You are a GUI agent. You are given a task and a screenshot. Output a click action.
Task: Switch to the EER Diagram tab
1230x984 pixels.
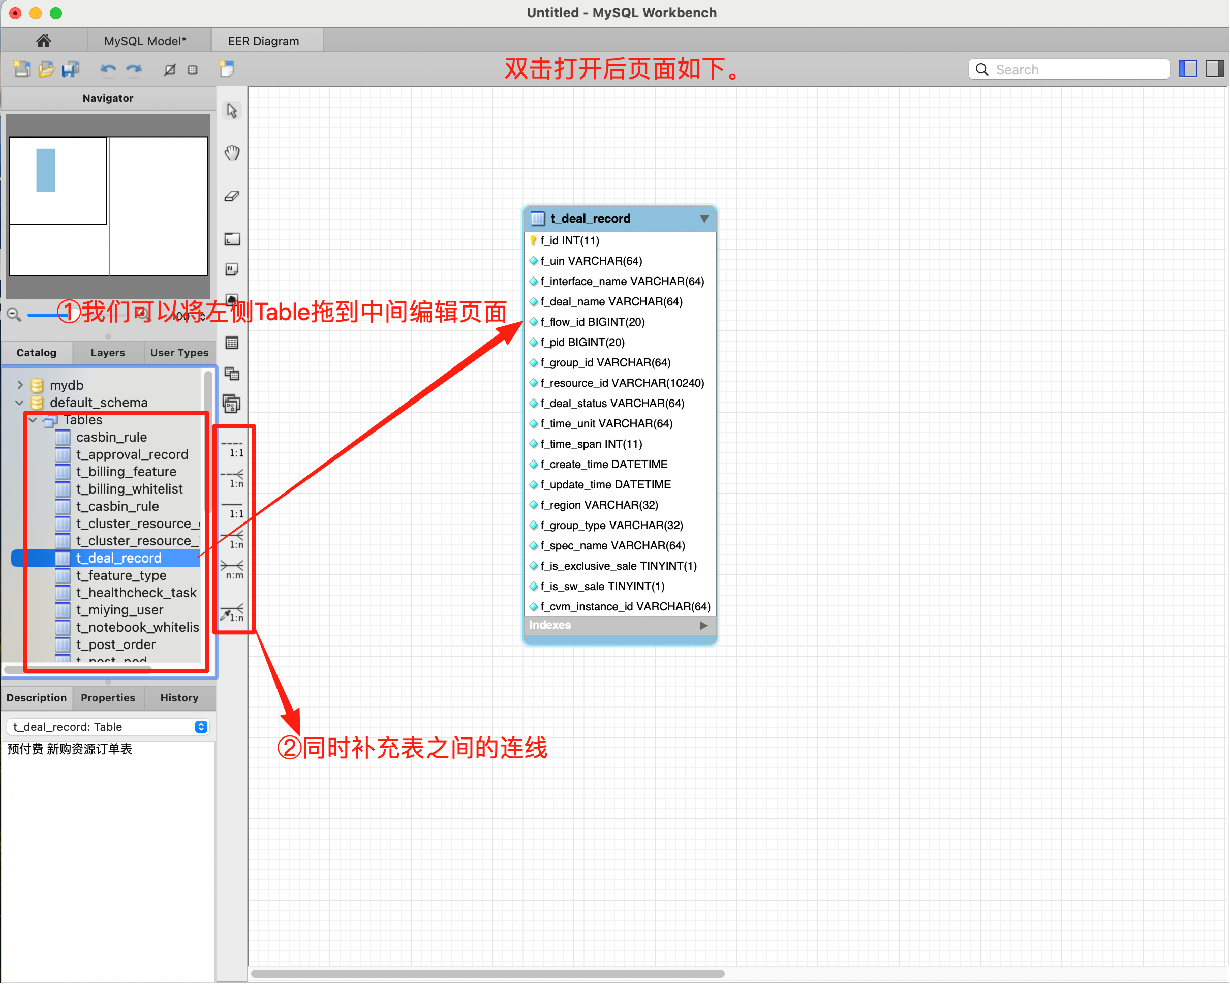tap(264, 41)
